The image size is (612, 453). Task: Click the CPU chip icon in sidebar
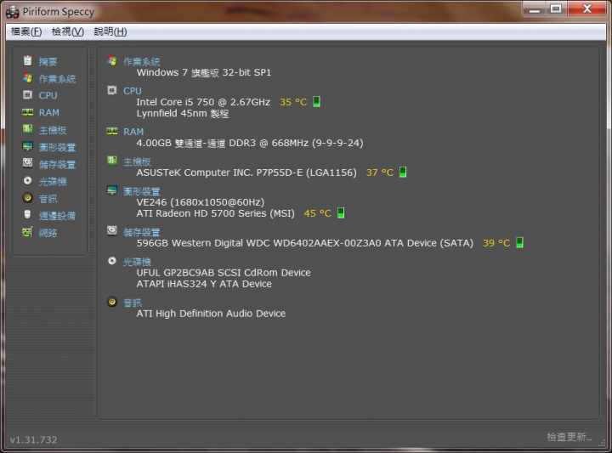[x=28, y=95]
